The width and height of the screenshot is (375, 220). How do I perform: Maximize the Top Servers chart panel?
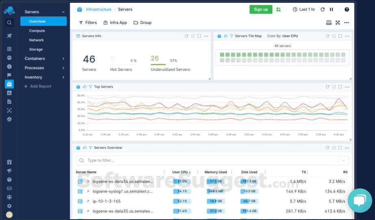[340, 87]
